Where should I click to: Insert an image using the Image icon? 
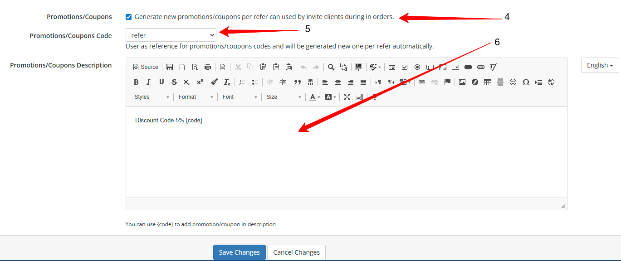pos(462,82)
